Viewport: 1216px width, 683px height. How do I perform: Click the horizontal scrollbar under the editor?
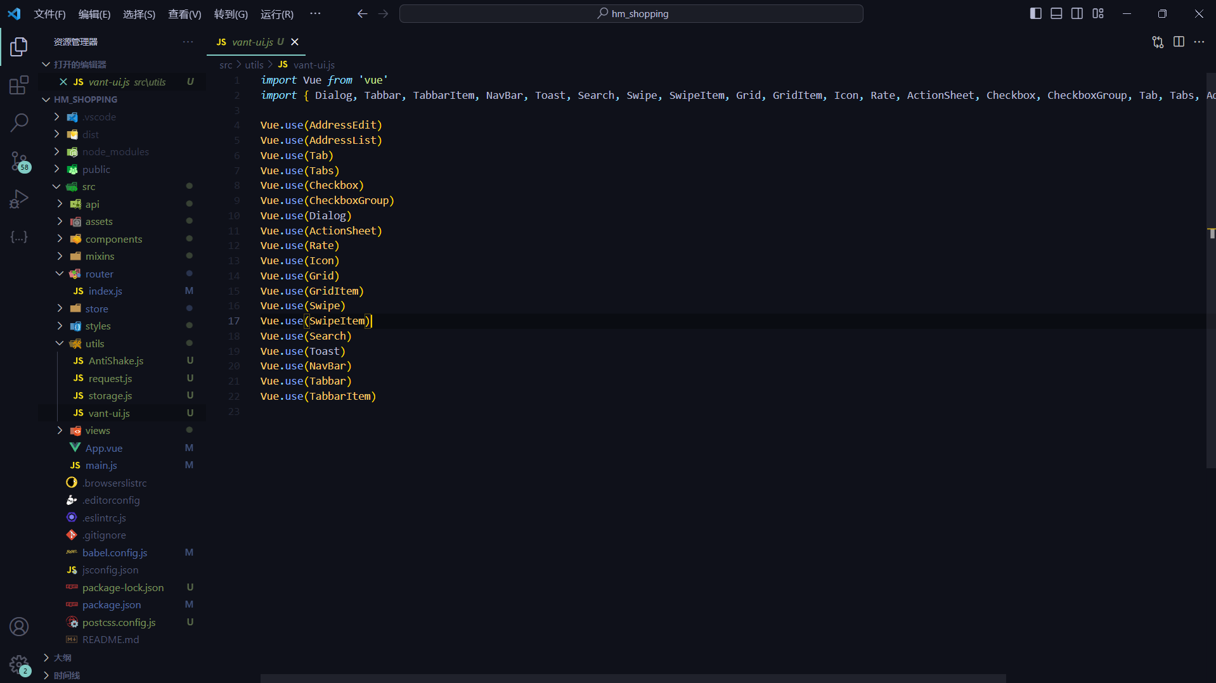[x=633, y=679]
